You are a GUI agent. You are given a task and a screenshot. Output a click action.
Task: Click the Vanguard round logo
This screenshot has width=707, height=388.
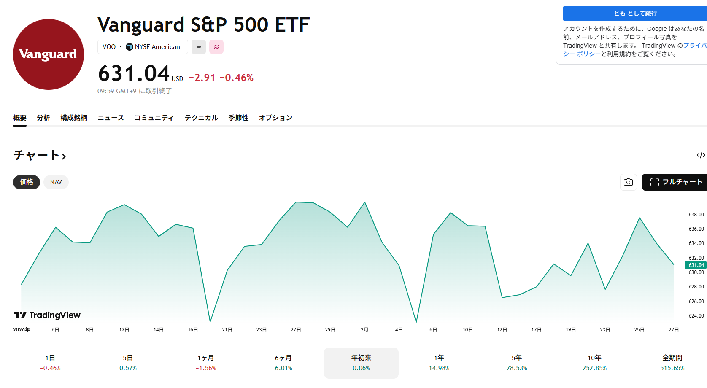point(49,54)
